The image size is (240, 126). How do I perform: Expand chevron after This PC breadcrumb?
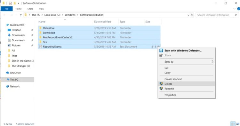coord(42,15)
